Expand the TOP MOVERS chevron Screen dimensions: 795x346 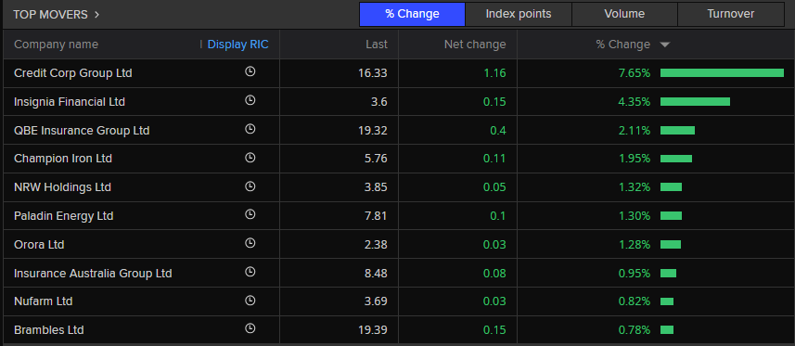[x=96, y=15]
